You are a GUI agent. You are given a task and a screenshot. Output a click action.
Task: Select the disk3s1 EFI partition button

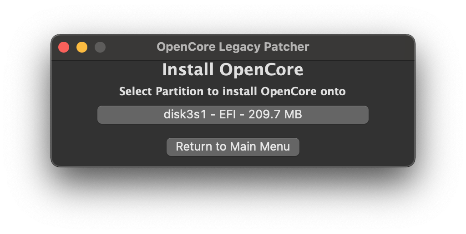233,115
